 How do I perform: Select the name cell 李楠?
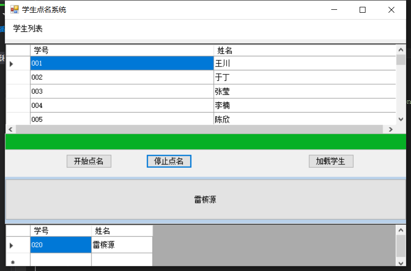click(x=304, y=105)
